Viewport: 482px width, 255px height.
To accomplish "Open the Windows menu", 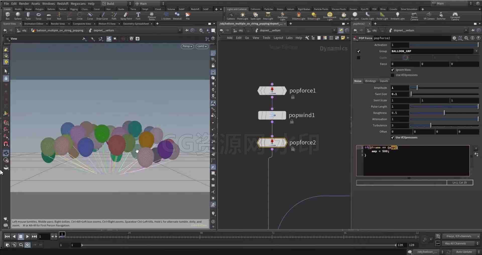I will (48, 4).
